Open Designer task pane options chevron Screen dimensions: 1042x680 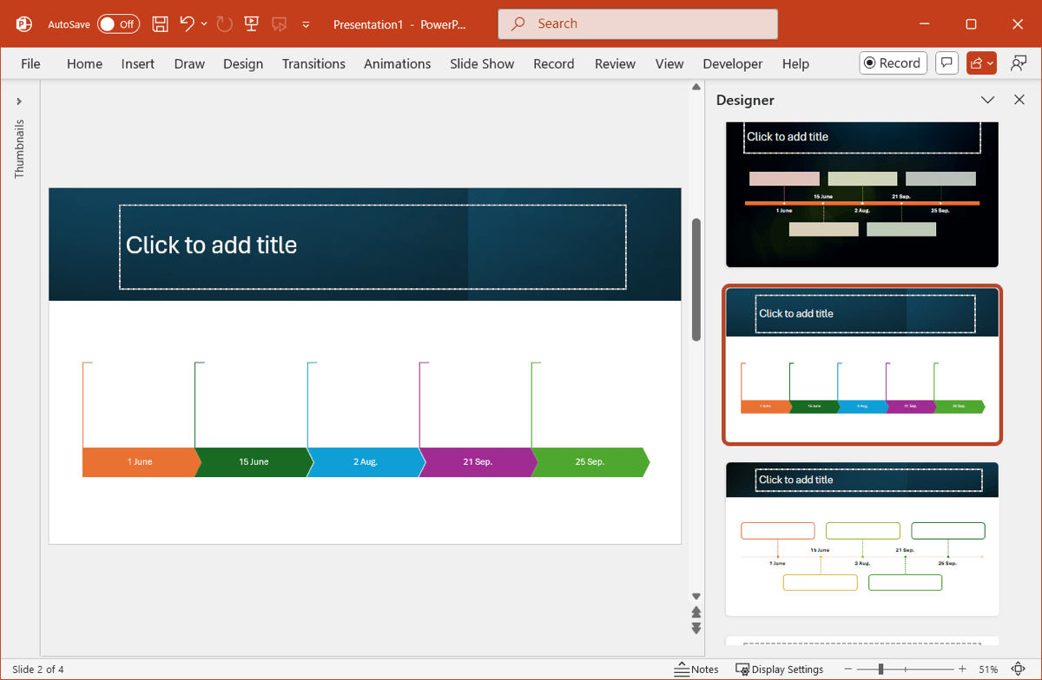pyautogui.click(x=987, y=100)
